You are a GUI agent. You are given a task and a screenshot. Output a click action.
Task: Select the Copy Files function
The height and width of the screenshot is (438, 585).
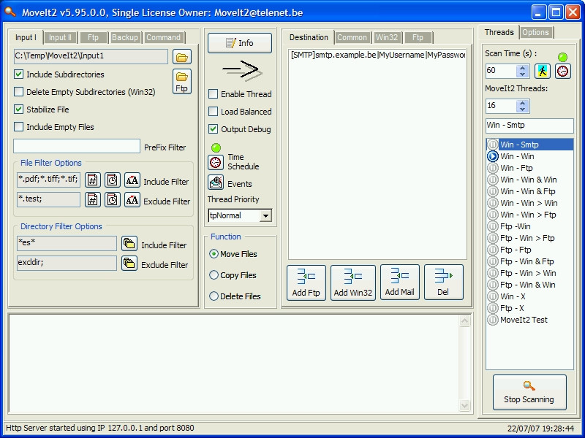[214, 275]
